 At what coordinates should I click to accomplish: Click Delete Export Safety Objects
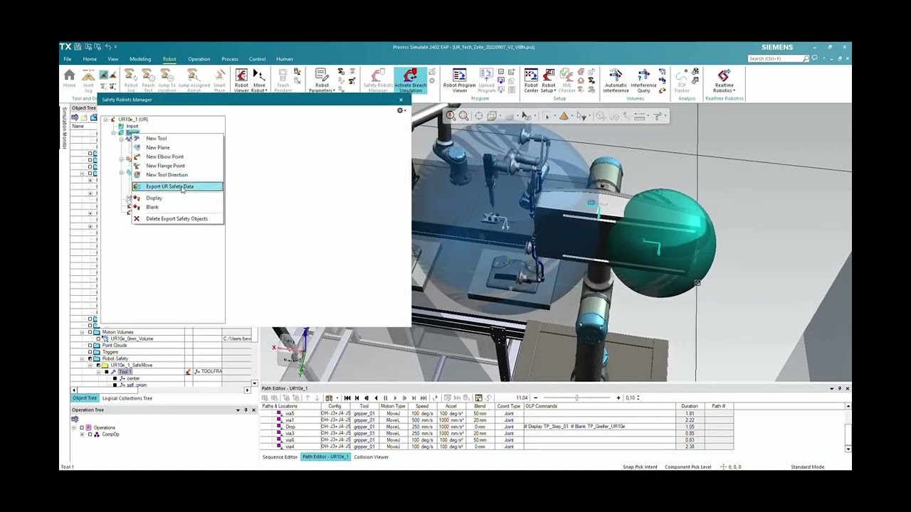177,218
